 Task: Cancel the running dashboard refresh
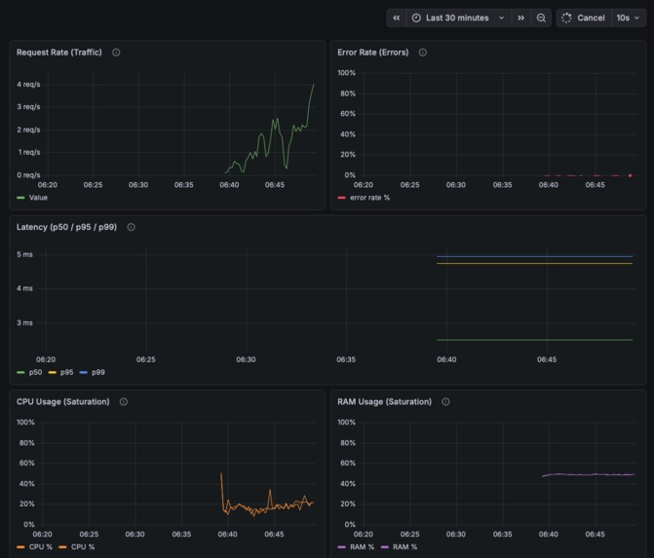tap(584, 18)
